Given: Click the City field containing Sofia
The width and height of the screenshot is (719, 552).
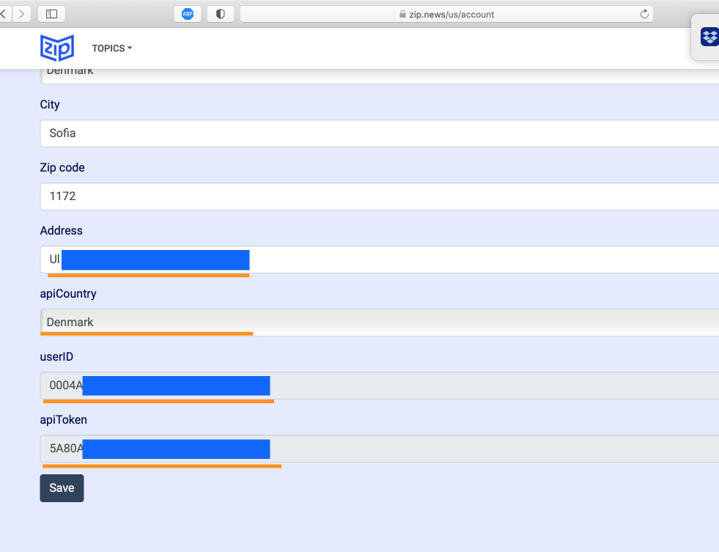Looking at the screenshot, I should point(380,133).
